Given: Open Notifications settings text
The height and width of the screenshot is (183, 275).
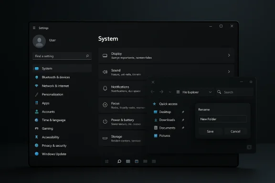Looking at the screenshot, I should 120,87.
